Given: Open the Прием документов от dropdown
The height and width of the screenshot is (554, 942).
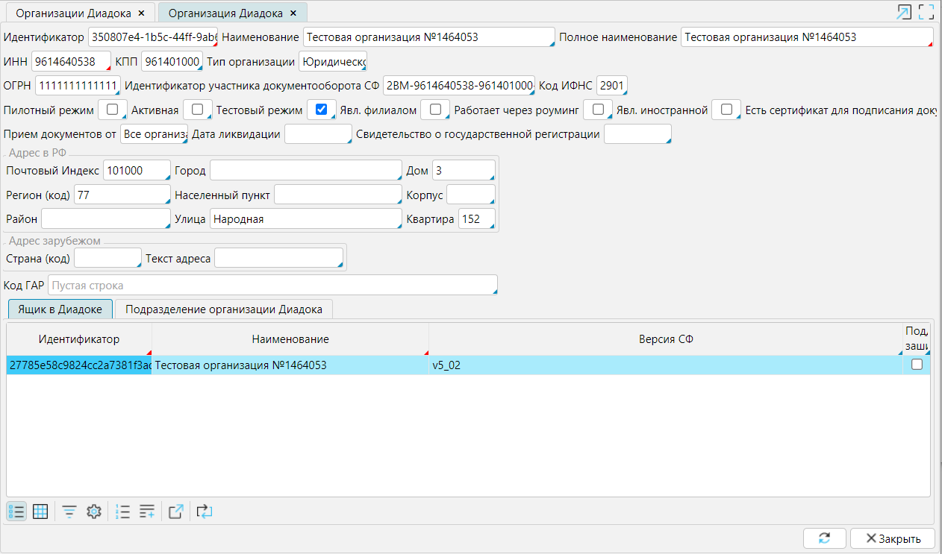Looking at the screenshot, I should (x=154, y=134).
